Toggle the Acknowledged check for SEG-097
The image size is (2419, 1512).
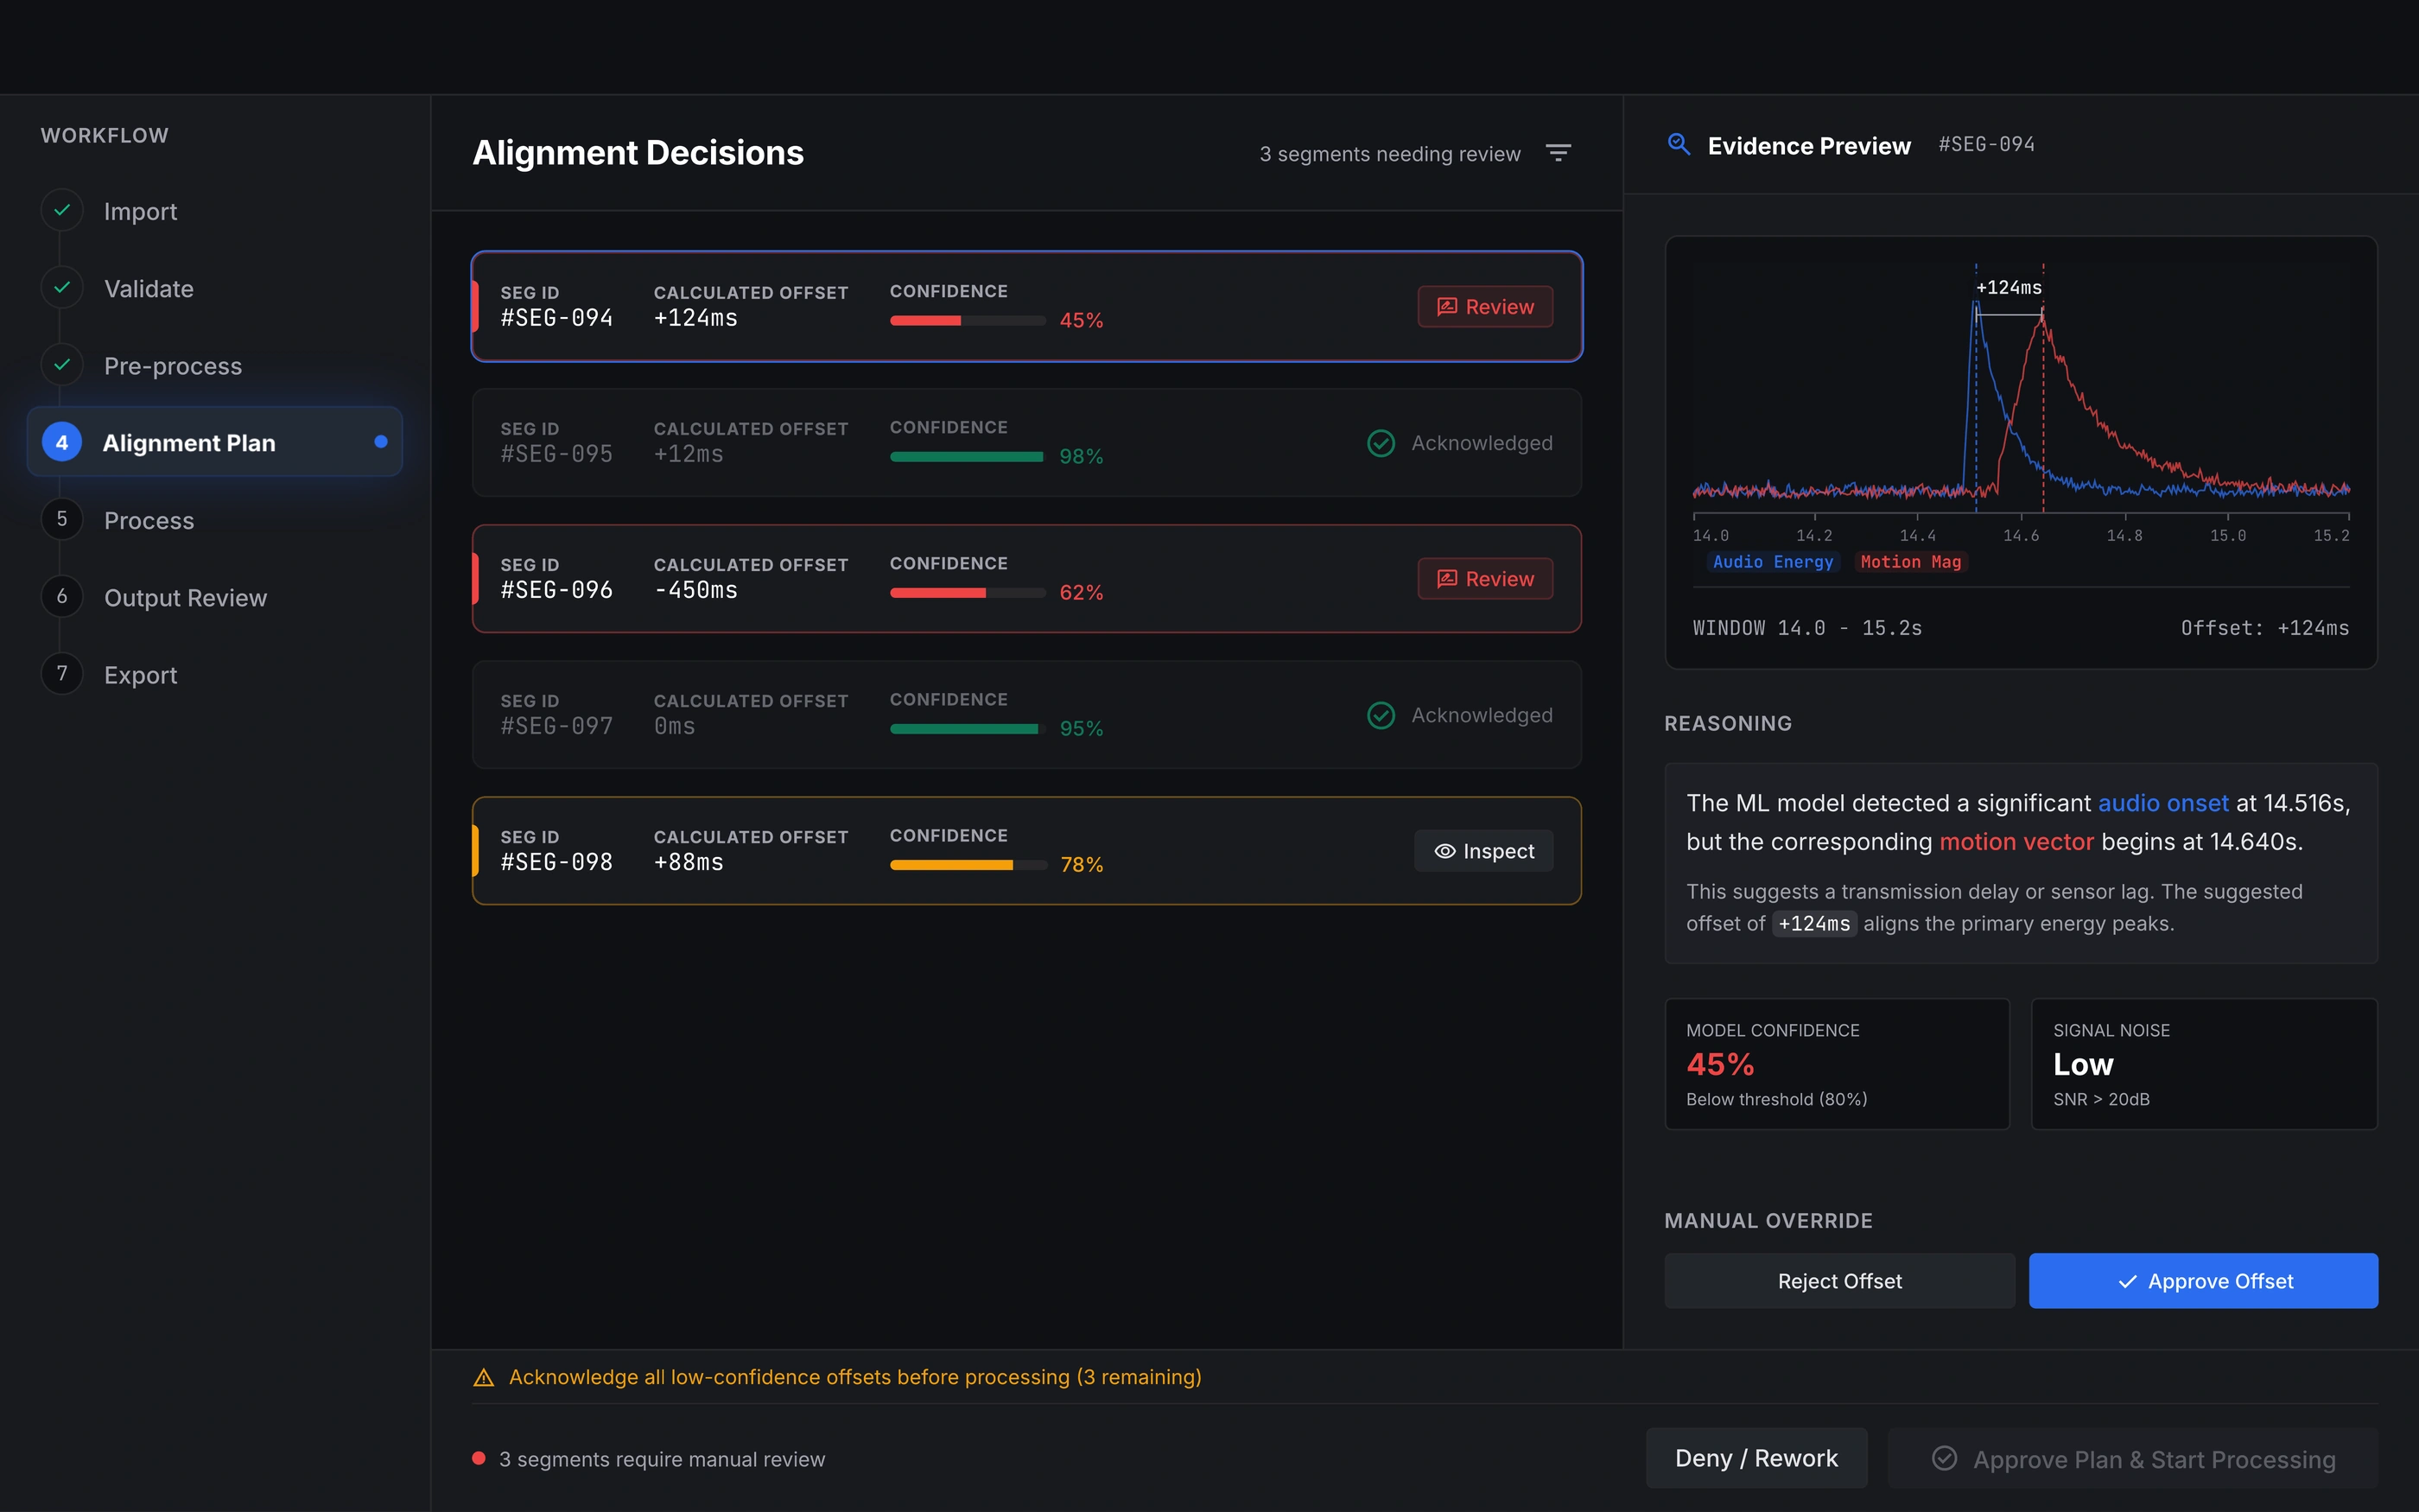[1381, 715]
